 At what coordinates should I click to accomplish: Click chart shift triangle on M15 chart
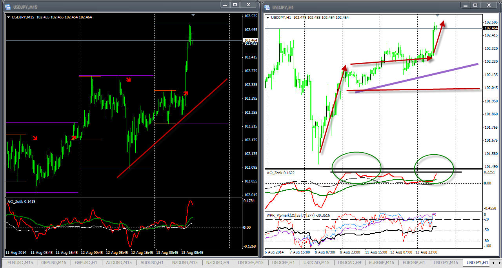tap(193, 15)
